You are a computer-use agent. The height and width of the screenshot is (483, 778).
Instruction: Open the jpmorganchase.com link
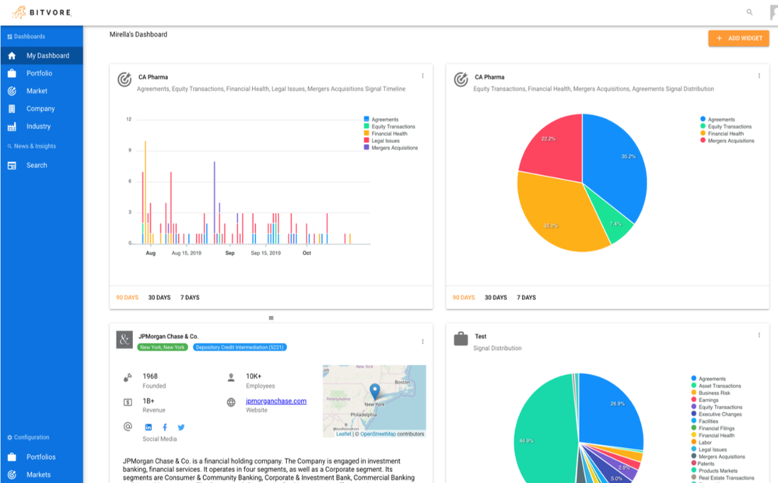pyautogui.click(x=276, y=401)
